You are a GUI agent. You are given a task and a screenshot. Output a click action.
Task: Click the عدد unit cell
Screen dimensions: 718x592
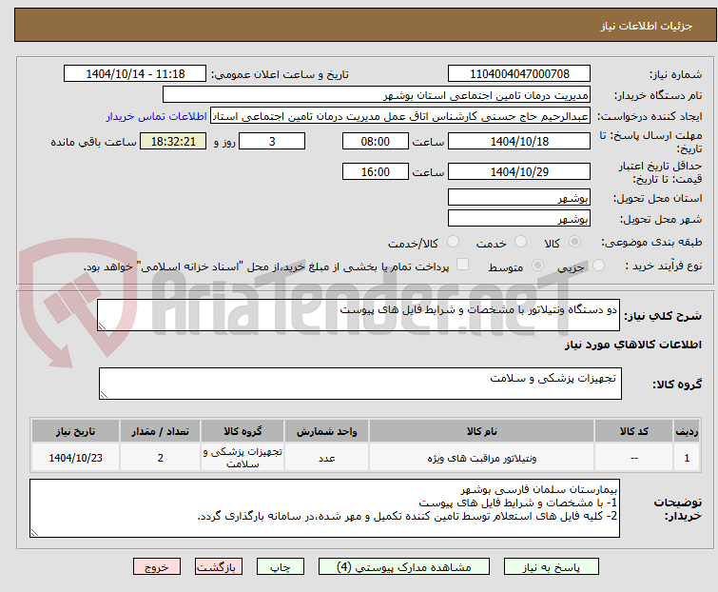(326, 458)
